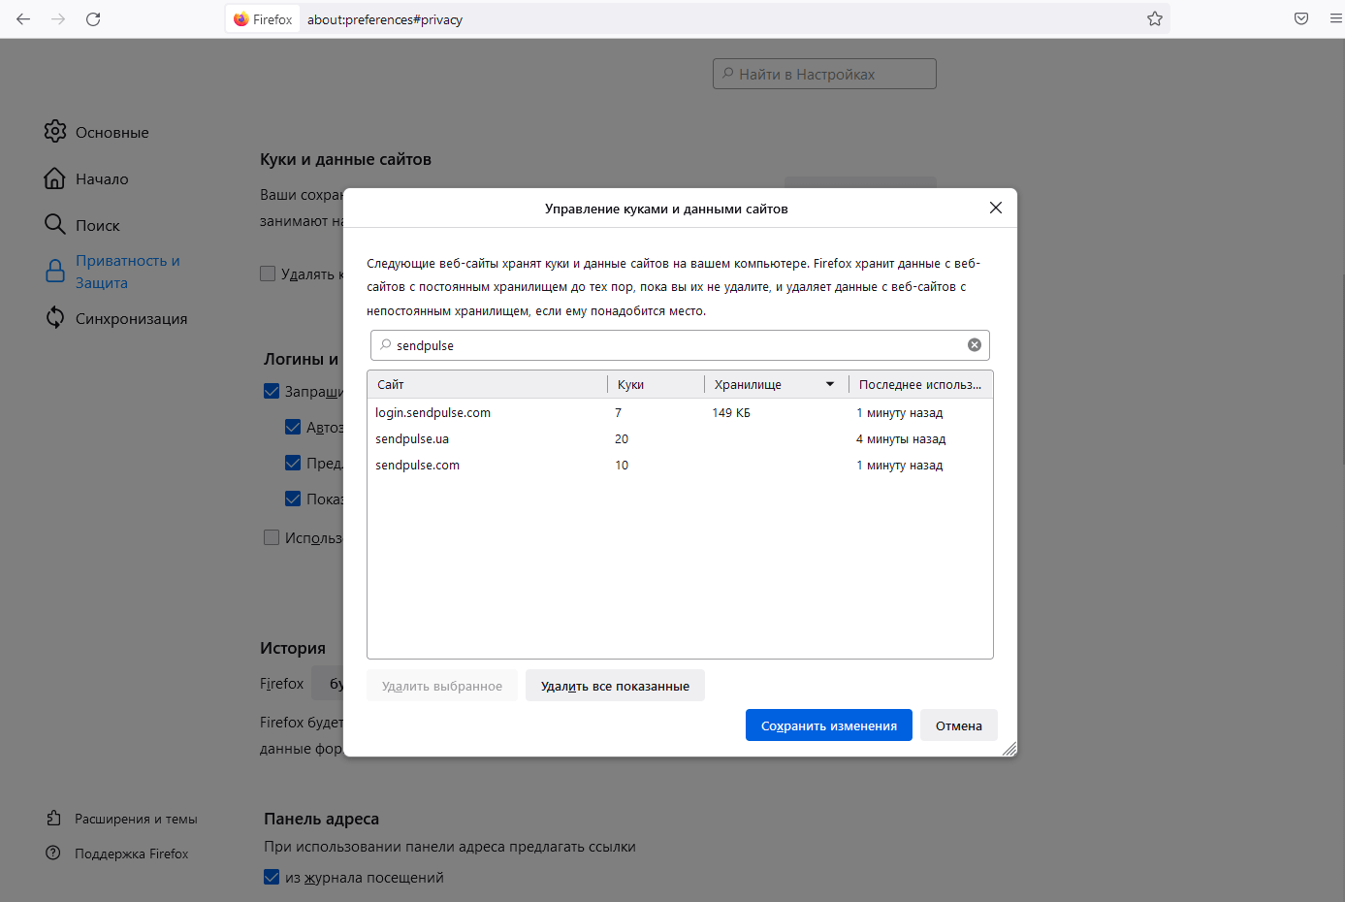Image resolution: width=1345 pixels, height=902 pixels.
Task: Click Удалить все показанные button
Action: point(615,686)
